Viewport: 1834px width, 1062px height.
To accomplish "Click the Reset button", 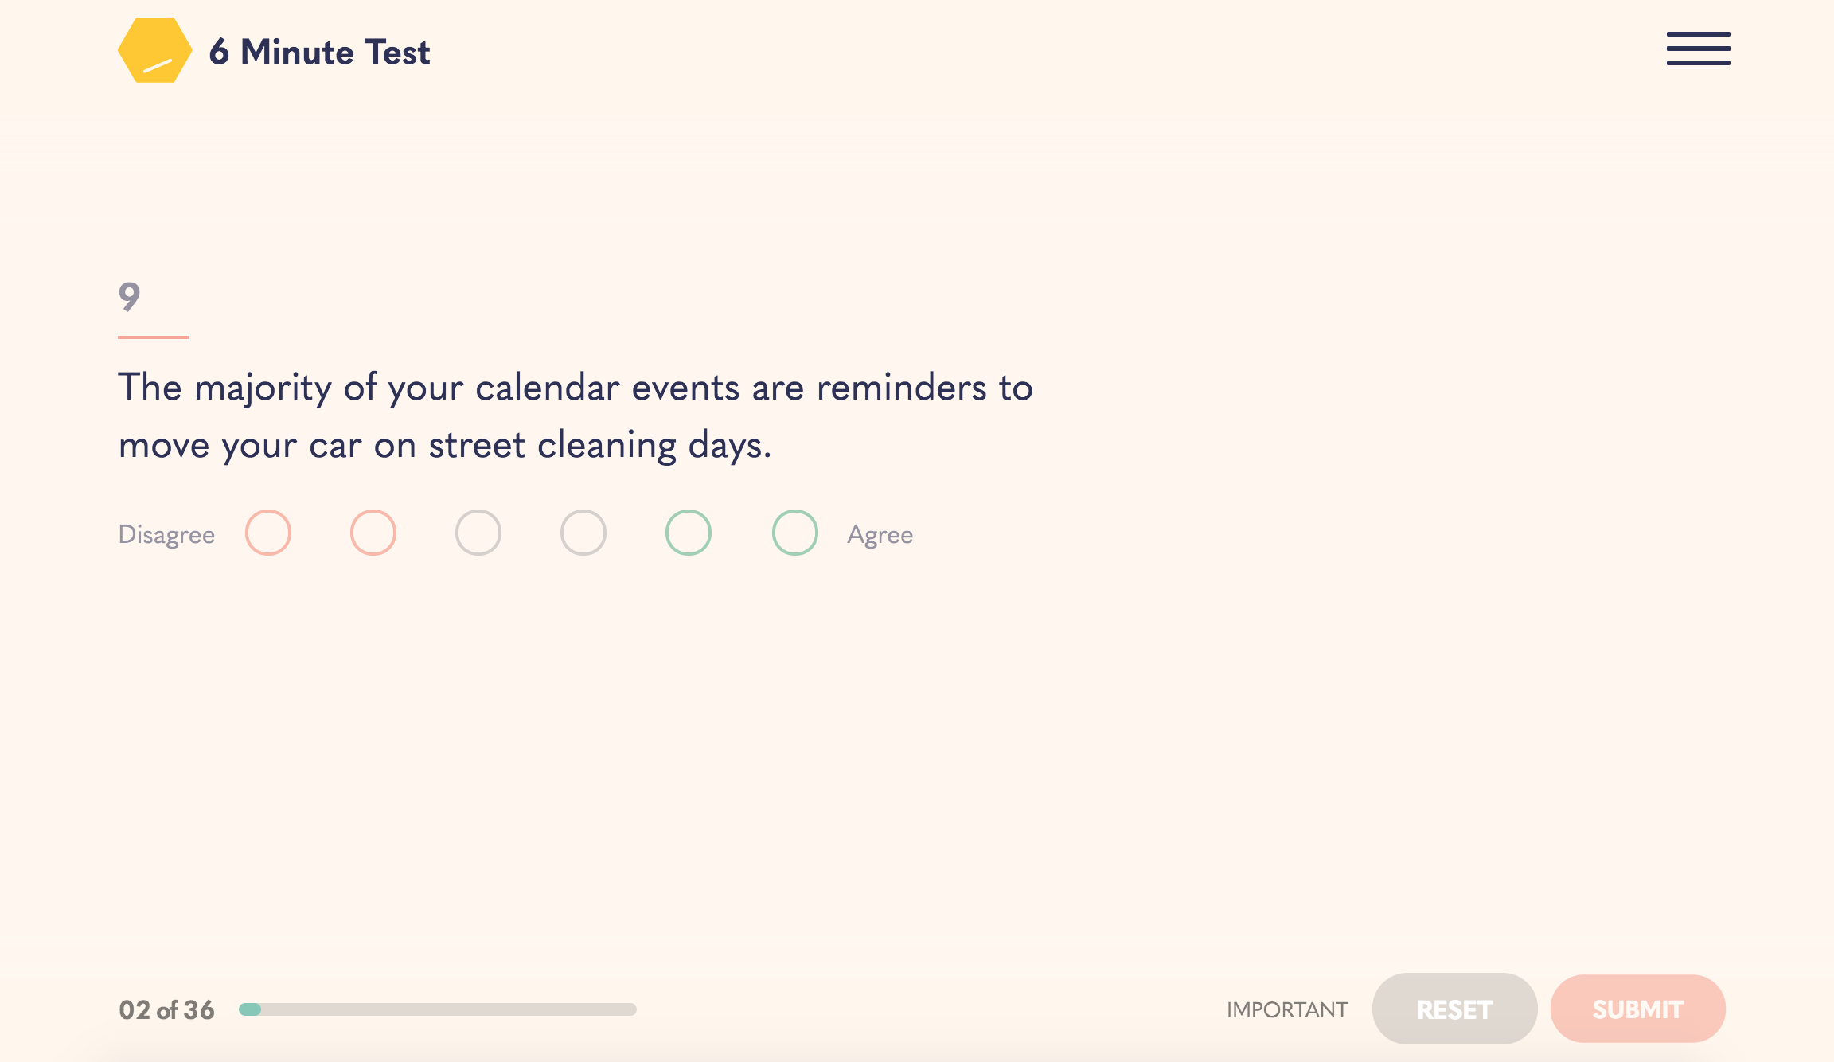I will [1454, 1009].
